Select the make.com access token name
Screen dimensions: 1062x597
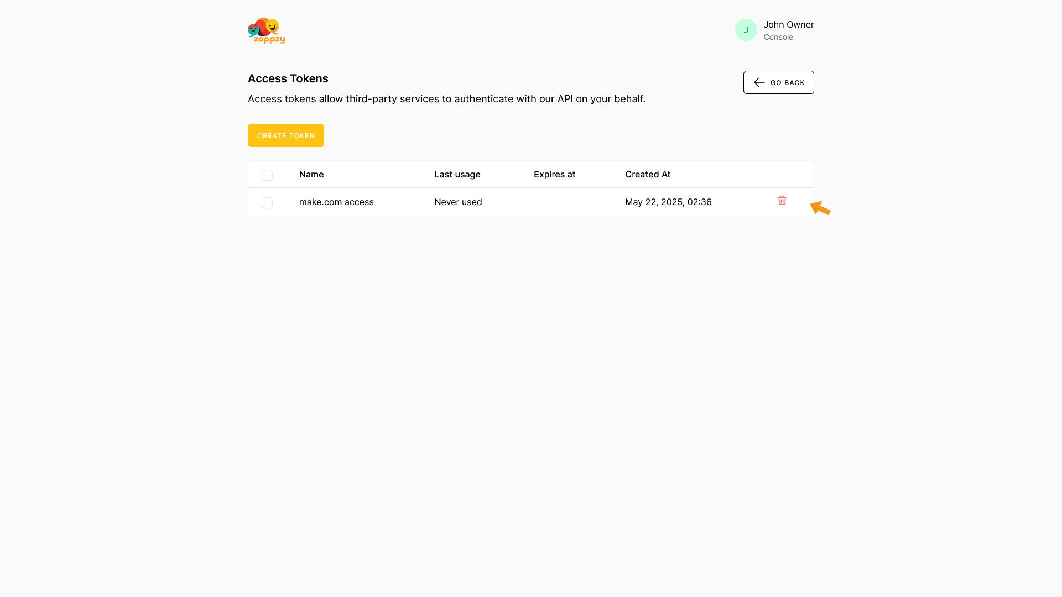(x=336, y=202)
